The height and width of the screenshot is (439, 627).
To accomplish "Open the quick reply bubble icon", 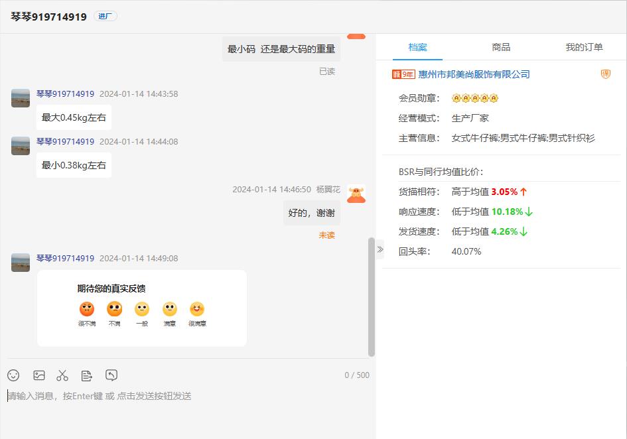I will click(111, 375).
